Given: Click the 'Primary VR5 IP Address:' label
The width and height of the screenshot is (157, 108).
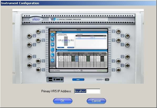Looking at the screenshot, I should [x=56, y=91].
